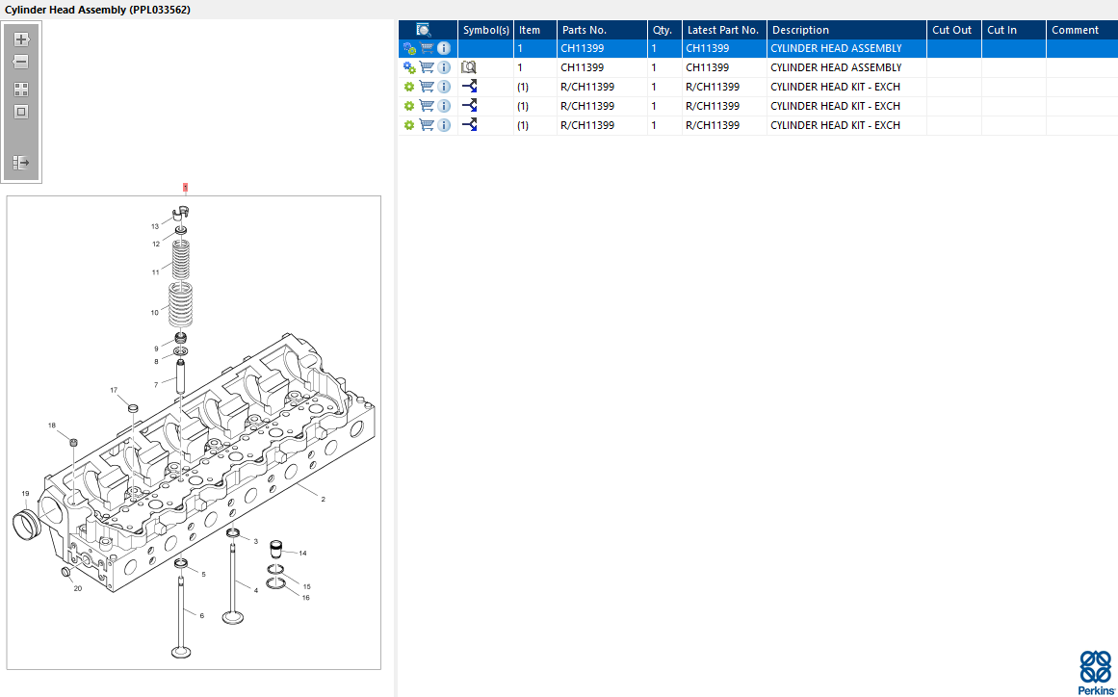The height and width of the screenshot is (697, 1118).
Task: Open info icon of second R/CH11399 row
Action: [x=444, y=106]
